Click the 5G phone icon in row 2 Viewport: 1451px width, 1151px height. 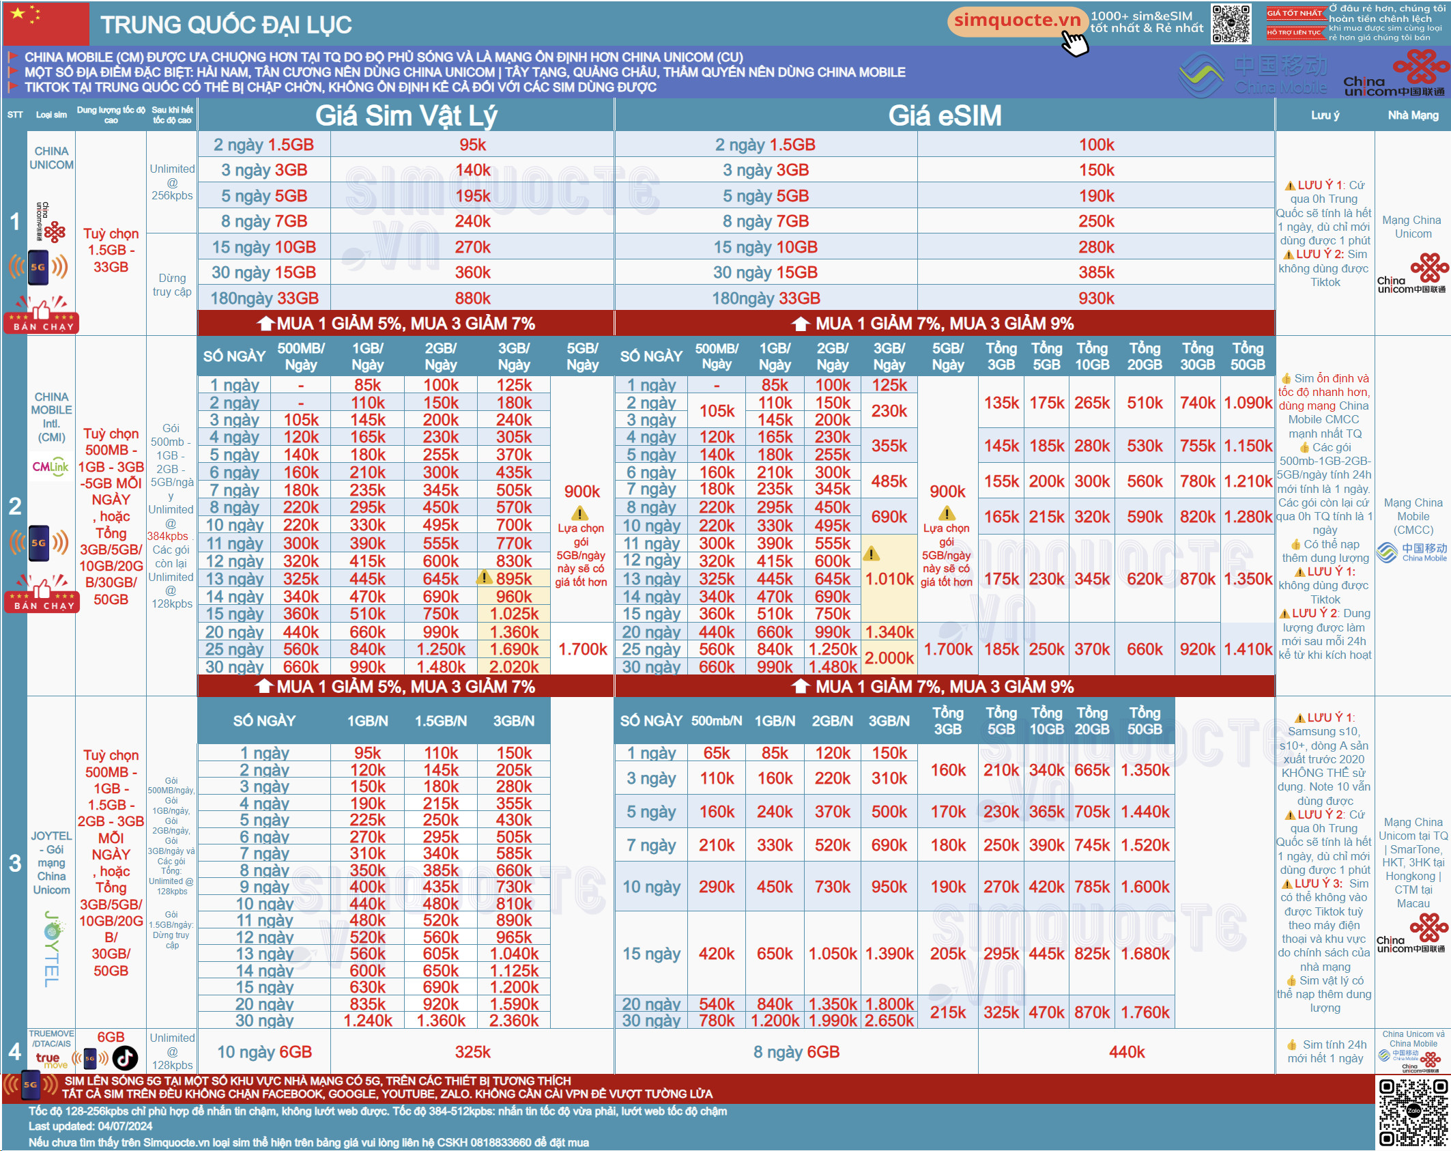pos(39,543)
